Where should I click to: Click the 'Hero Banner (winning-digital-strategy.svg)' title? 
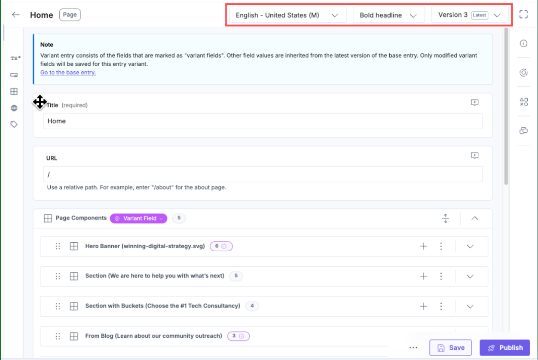(x=145, y=246)
